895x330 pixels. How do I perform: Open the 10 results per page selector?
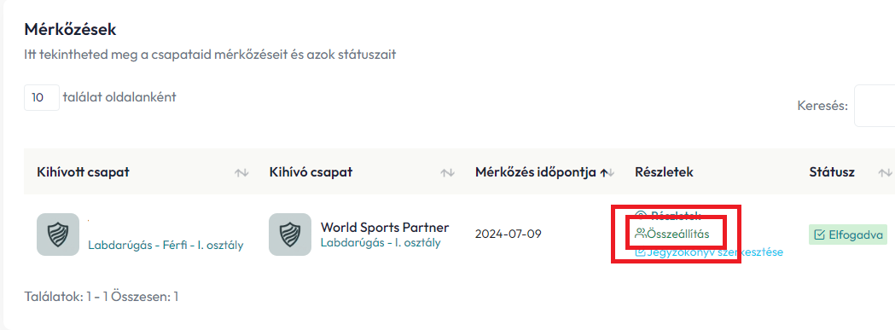[x=42, y=97]
